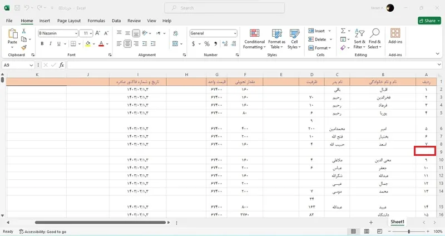Viewport: 445px width, 236px height.
Task: Open the Name Box dropdown arrow
Action: pyautogui.click(x=31, y=65)
